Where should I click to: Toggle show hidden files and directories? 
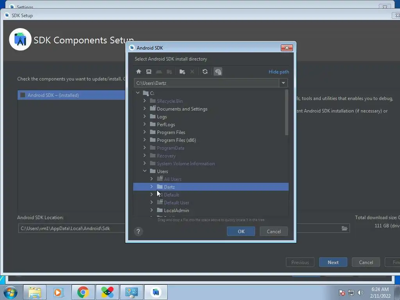218,72
